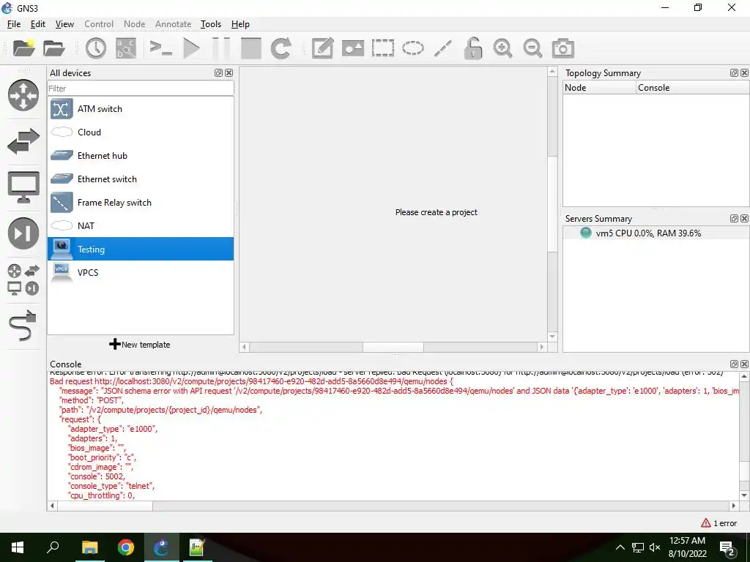
Task: Click the Zoom in magnifier icon
Action: (502, 48)
